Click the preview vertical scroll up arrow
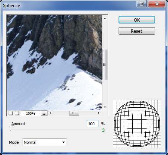Image resolution: width=168 pixels, height=155 pixels. (105, 18)
